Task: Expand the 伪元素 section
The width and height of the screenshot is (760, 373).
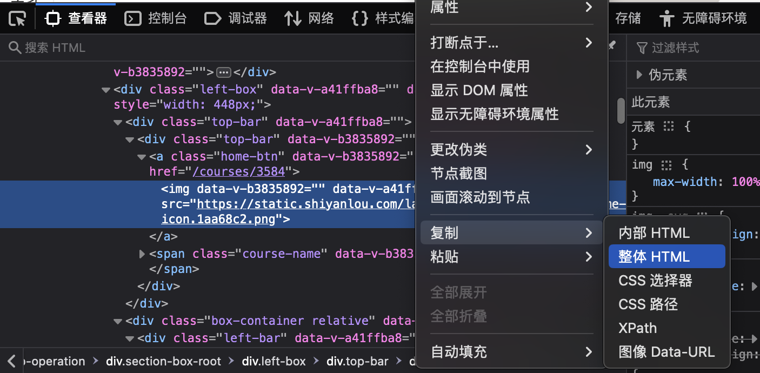Action: click(x=639, y=75)
